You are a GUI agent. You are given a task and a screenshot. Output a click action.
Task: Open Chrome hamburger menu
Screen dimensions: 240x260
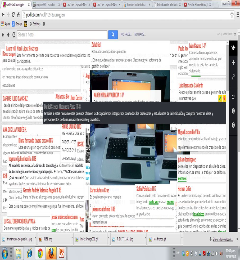pyautogui.click(x=238, y=15)
